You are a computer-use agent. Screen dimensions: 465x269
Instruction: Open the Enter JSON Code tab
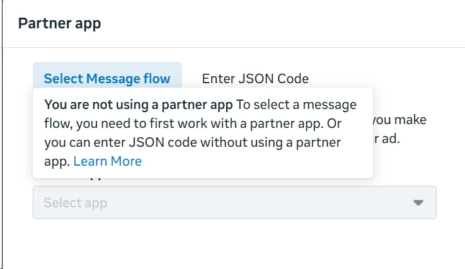(x=255, y=79)
